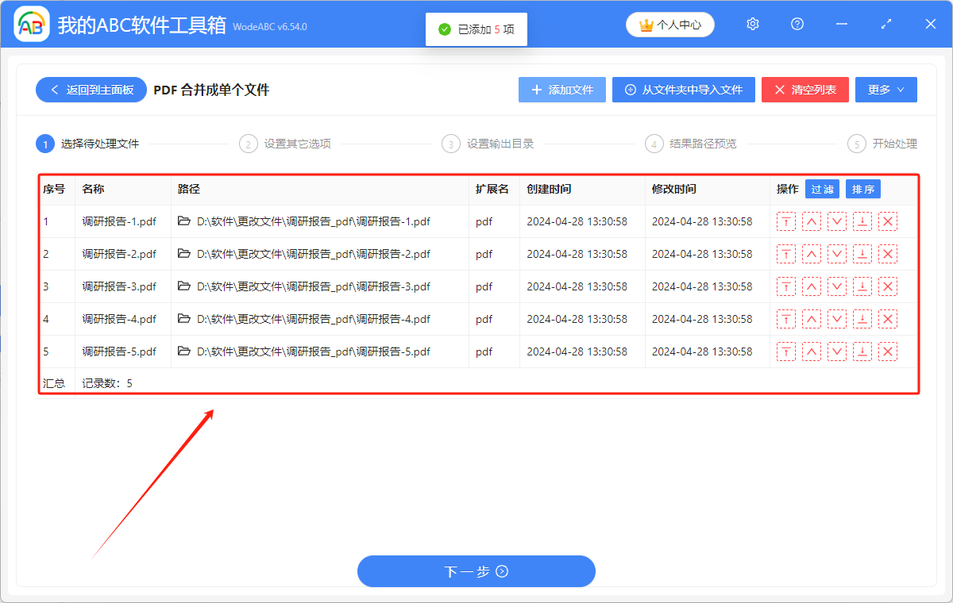The height and width of the screenshot is (603, 953).
Task: Click 添加文件 to add files
Action: pos(562,90)
